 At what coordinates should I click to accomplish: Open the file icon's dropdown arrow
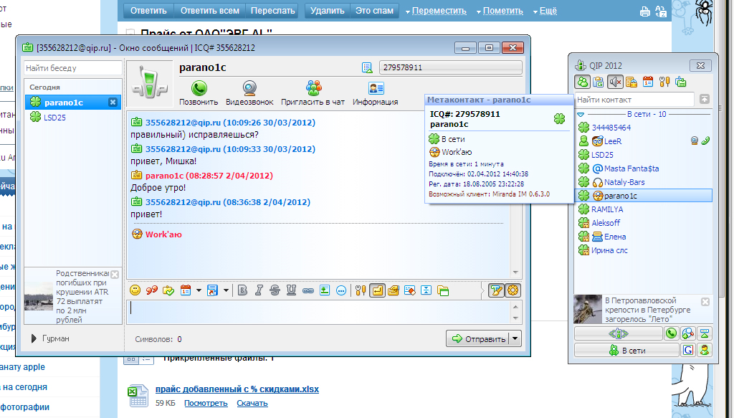[x=226, y=290]
